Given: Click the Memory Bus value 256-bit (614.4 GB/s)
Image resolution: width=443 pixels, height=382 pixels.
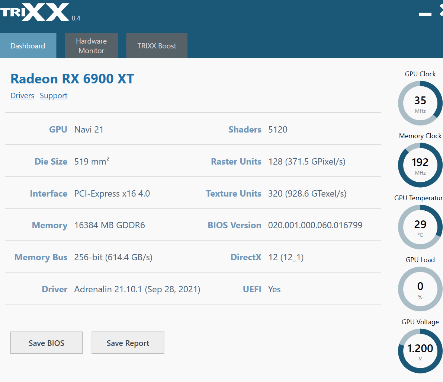Looking at the screenshot, I should 113,257.
